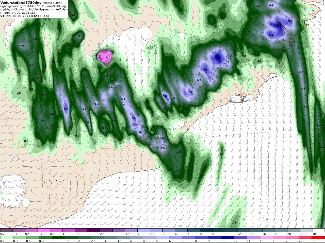Image resolution: width=325 pixels, height=243 pixels.
Task: Click the 'Veðurstofan/IS750dev' title text
Action: click(21, 3)
